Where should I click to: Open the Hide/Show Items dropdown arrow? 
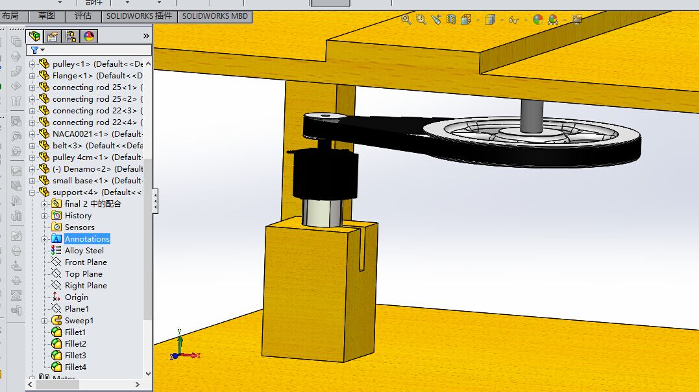(x=526, y=20)
